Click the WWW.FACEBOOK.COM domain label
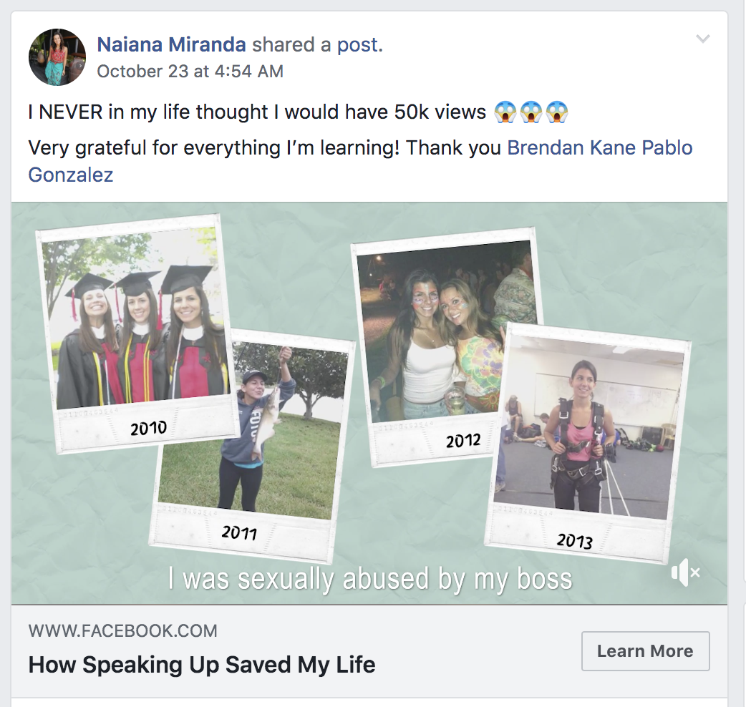The image size is (746, 707). point(122,631)
